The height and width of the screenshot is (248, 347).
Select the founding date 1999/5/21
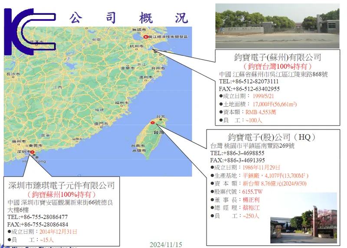pyautogui.click(x=263, y=96)
